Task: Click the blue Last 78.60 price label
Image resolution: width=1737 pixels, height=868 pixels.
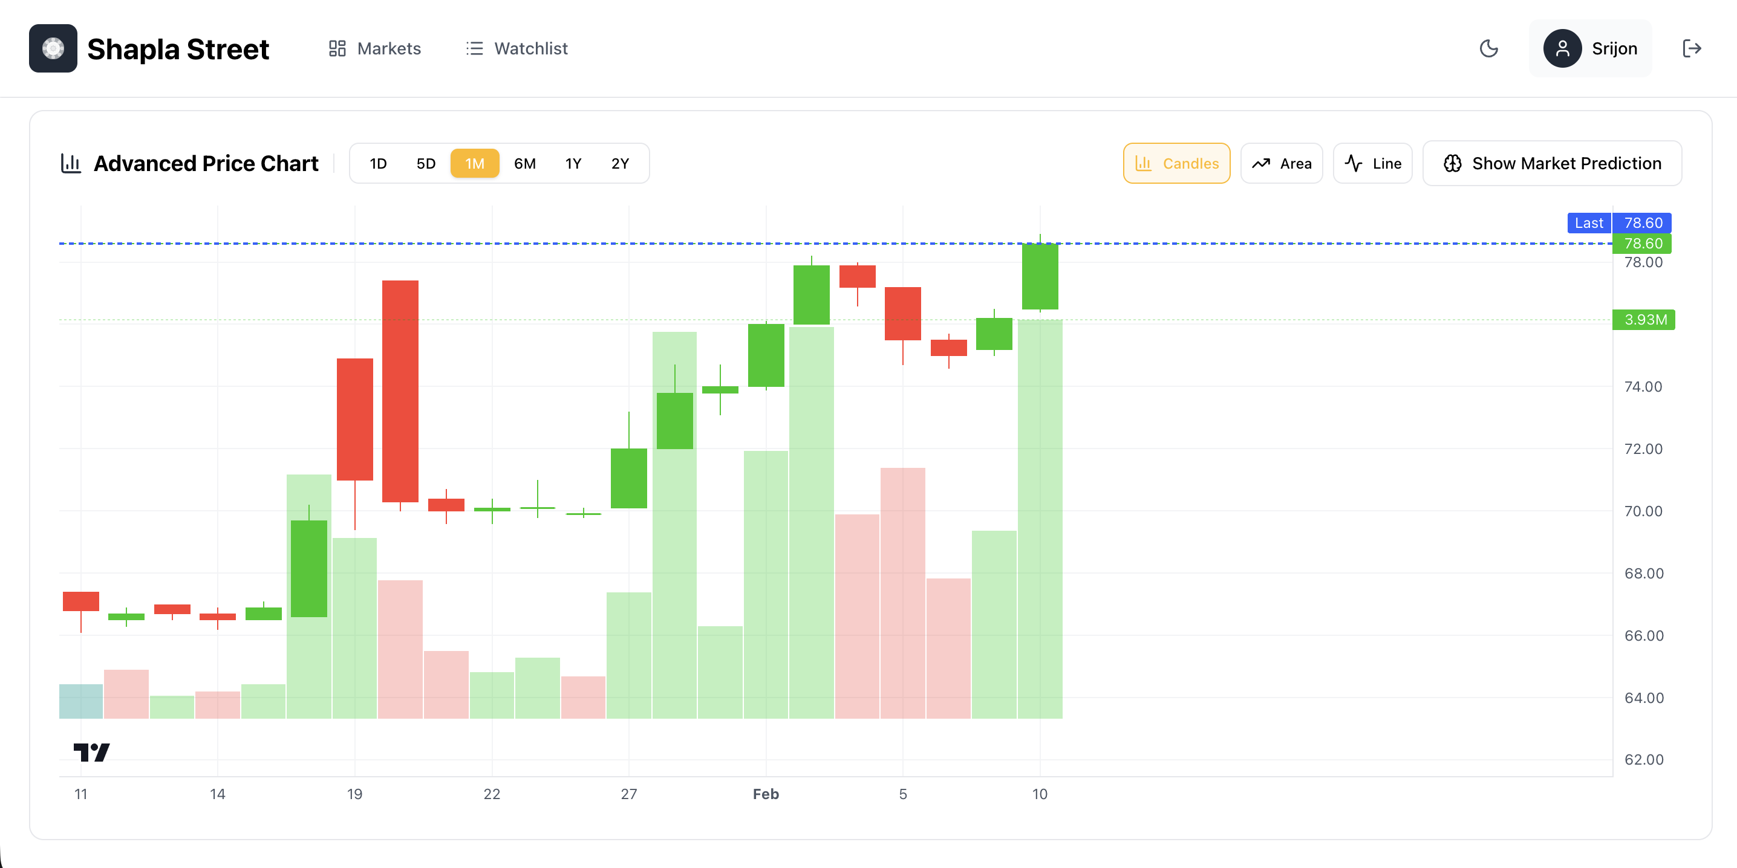Action: pos(1618,223)
